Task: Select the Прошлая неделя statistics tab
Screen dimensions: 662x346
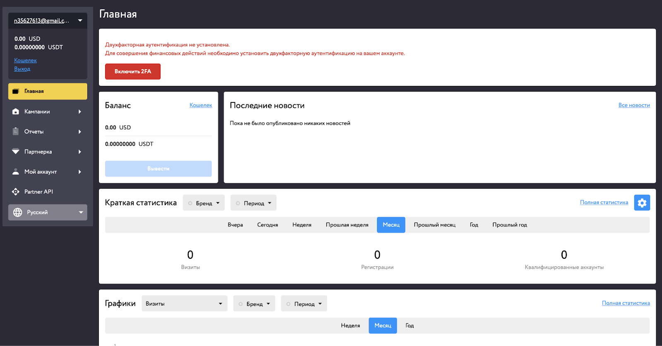Action: 347,225
